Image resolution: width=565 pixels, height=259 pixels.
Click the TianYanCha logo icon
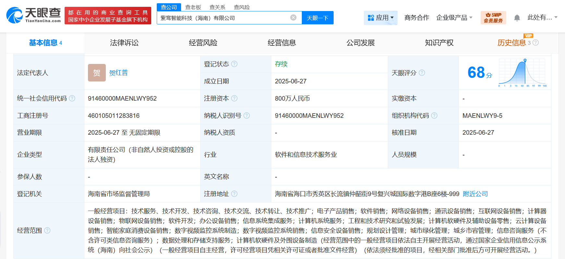pyautogui.click(x=15, y=15)
